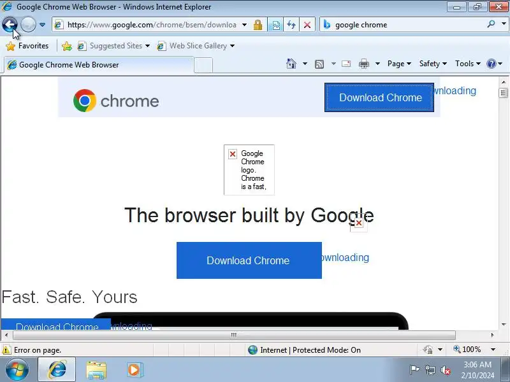
Task: Add to Favorites Bar icon
Action: tap(67, 46)
